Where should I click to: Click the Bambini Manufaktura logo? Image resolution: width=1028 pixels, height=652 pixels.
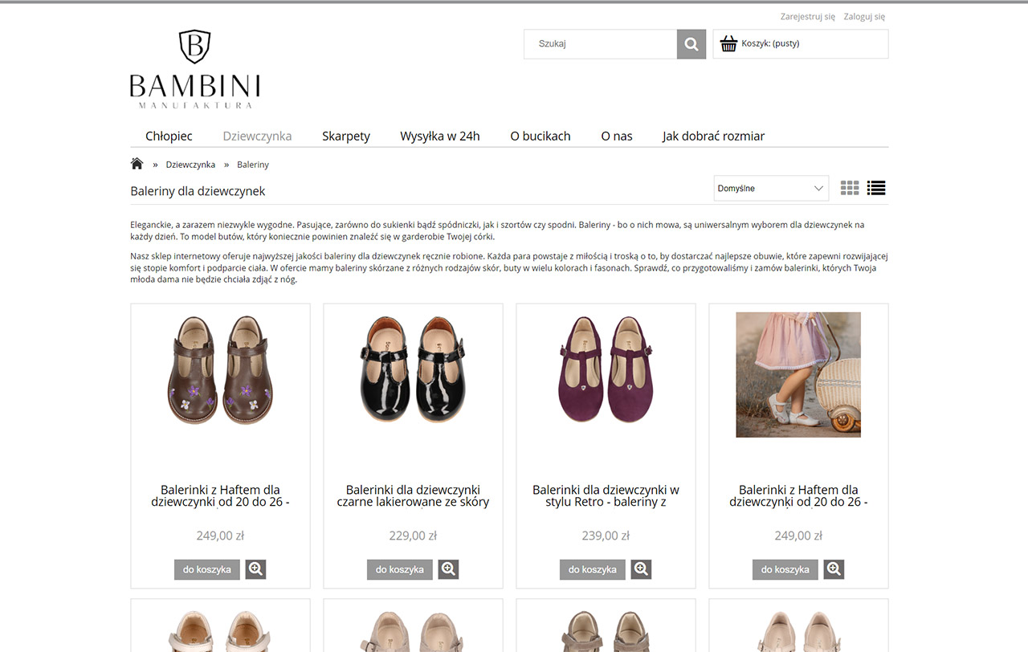[x=195, y=69]
